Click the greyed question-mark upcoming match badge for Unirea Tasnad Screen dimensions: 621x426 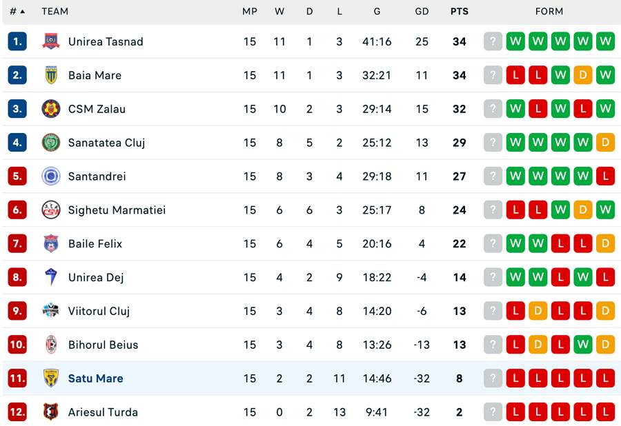point(493,41)
